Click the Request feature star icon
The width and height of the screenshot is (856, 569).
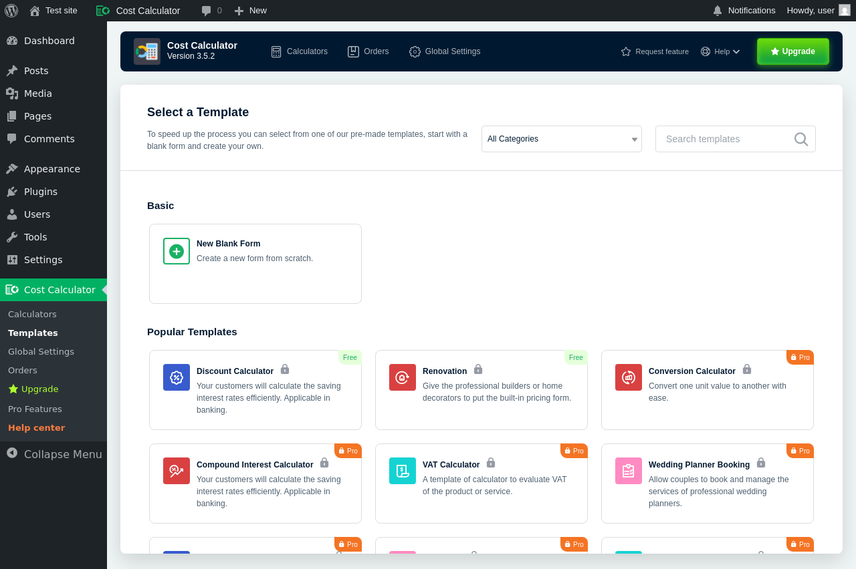pyautogui.click(x=626, y=51)
